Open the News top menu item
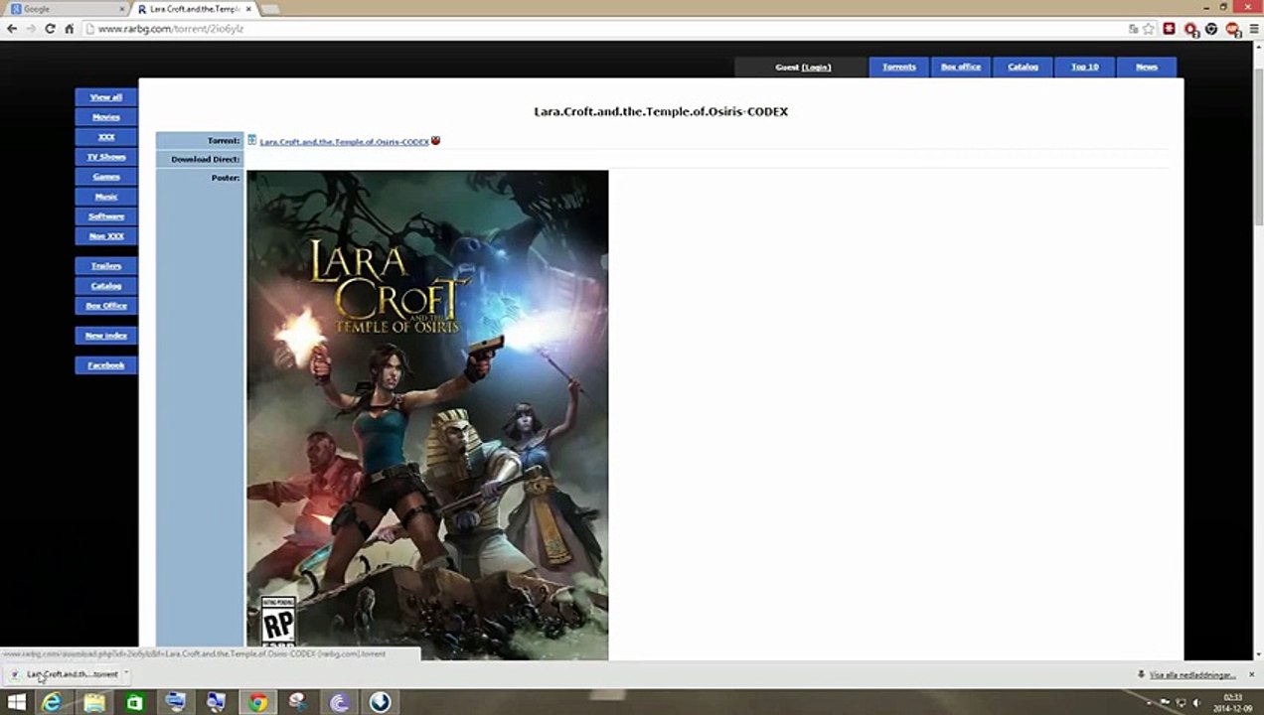Viewport: 1264px width, 715px height. point(1147,68)
